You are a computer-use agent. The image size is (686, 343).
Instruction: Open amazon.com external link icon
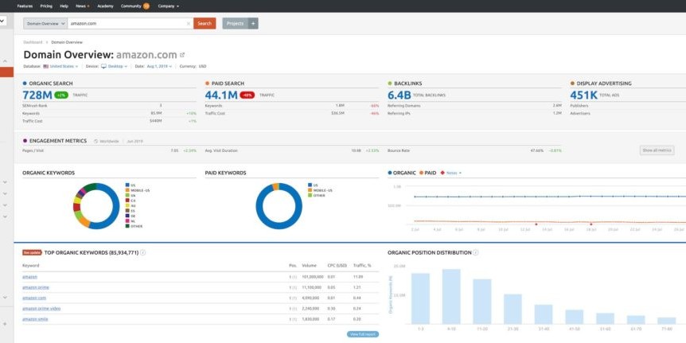182,55
